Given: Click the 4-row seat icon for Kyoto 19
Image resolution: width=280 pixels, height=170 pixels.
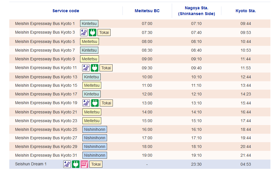Looking at the screenshot, I should click(x=86, y=103).
